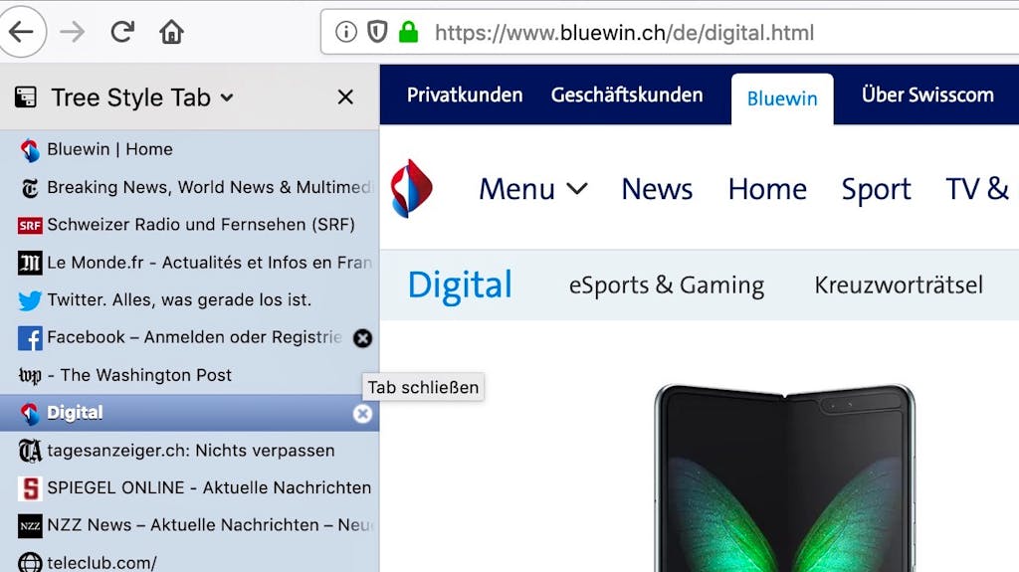This screenshot has height=572, width=1019.
Task: Reload the page with the refresh icon
Action: [x=122, y=31]
